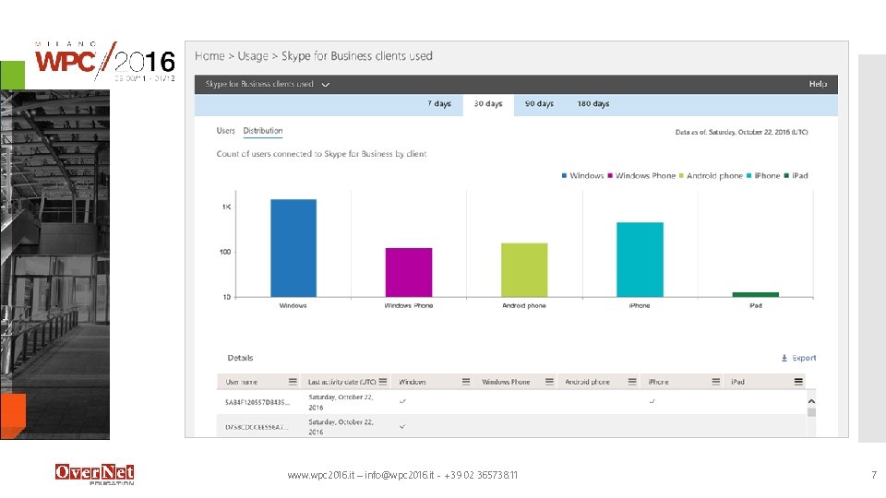Switch to the Distribution view

point(263,130)
